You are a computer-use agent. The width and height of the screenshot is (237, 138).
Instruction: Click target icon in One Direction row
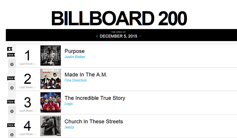coord(12,88)
